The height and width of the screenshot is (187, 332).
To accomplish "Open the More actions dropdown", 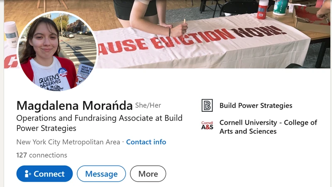I will coord(148,174).
